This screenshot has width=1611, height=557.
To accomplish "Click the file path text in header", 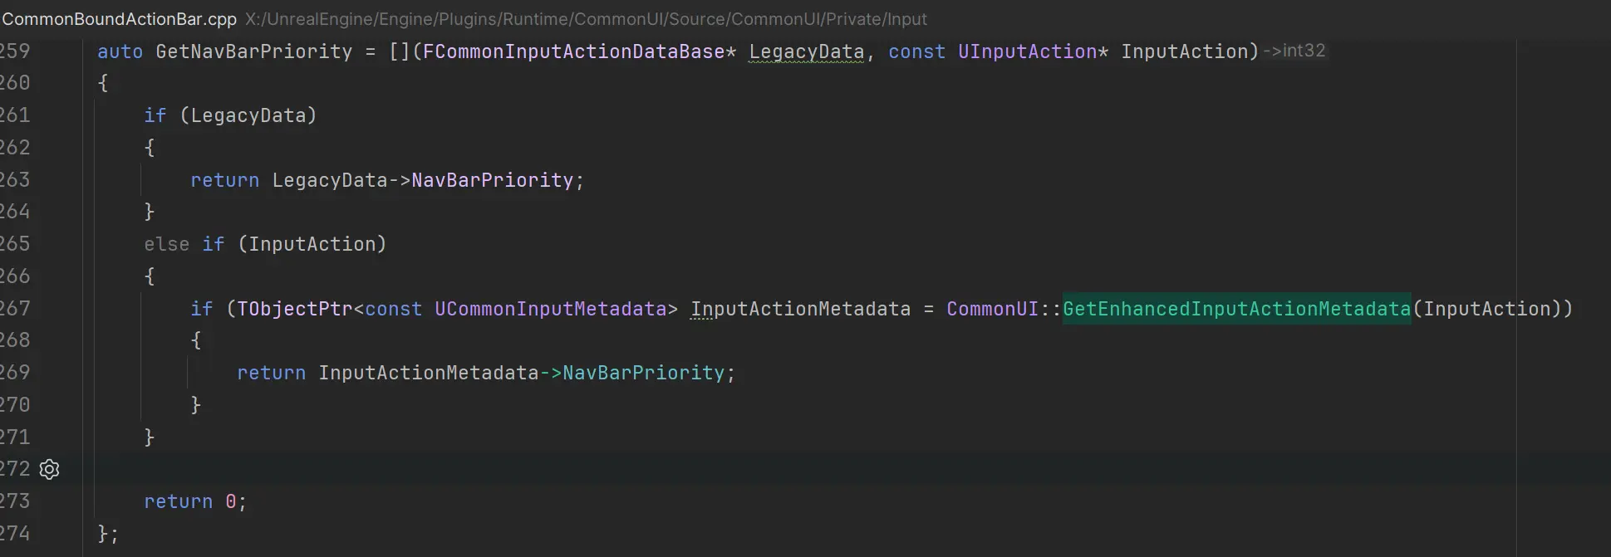I will point(586,18).
